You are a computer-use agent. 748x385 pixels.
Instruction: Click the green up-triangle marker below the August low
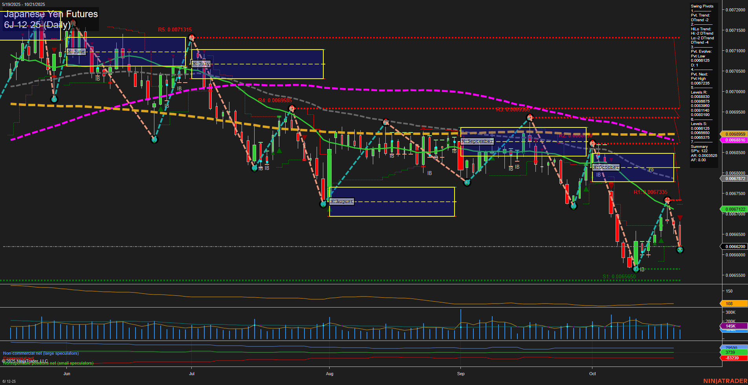[329, 210]
